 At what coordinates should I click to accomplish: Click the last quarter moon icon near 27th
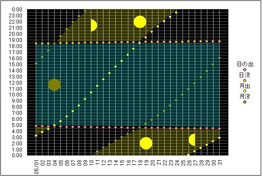point(192,140)
